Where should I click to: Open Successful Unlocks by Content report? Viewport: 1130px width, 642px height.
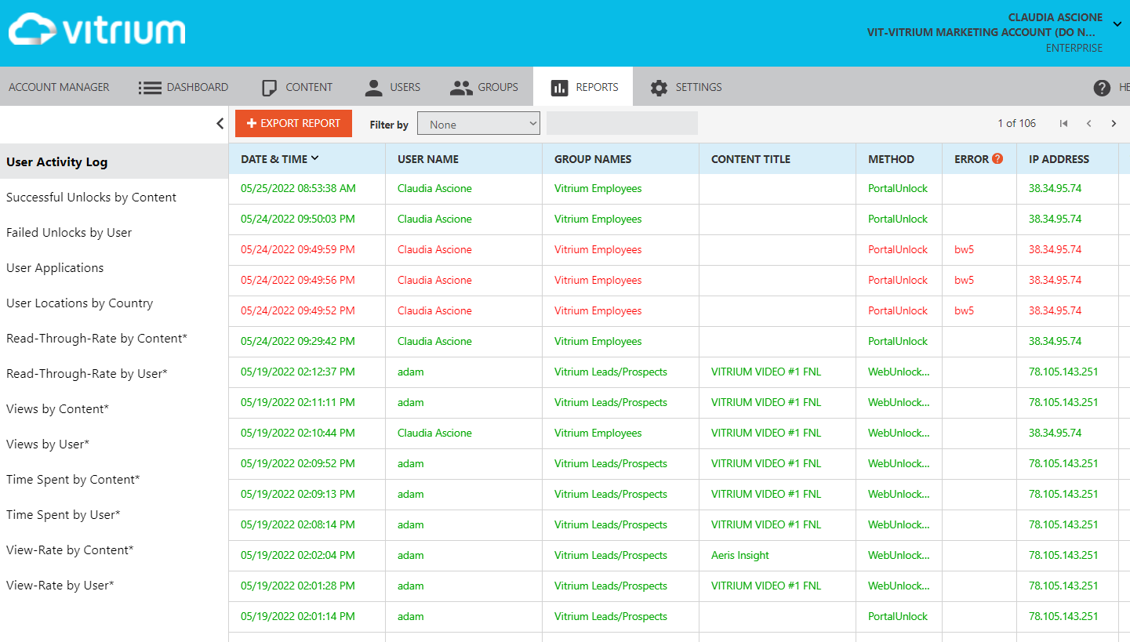point(92,198)
